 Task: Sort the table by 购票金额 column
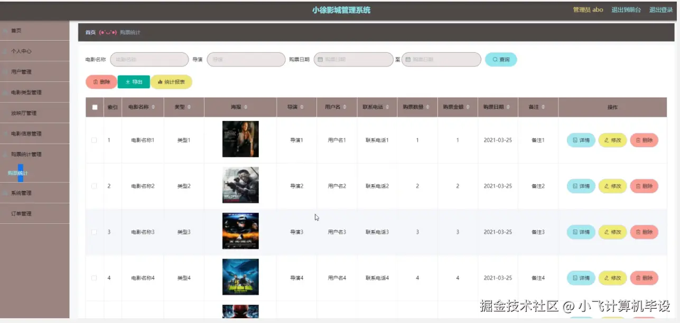point(467,107)
